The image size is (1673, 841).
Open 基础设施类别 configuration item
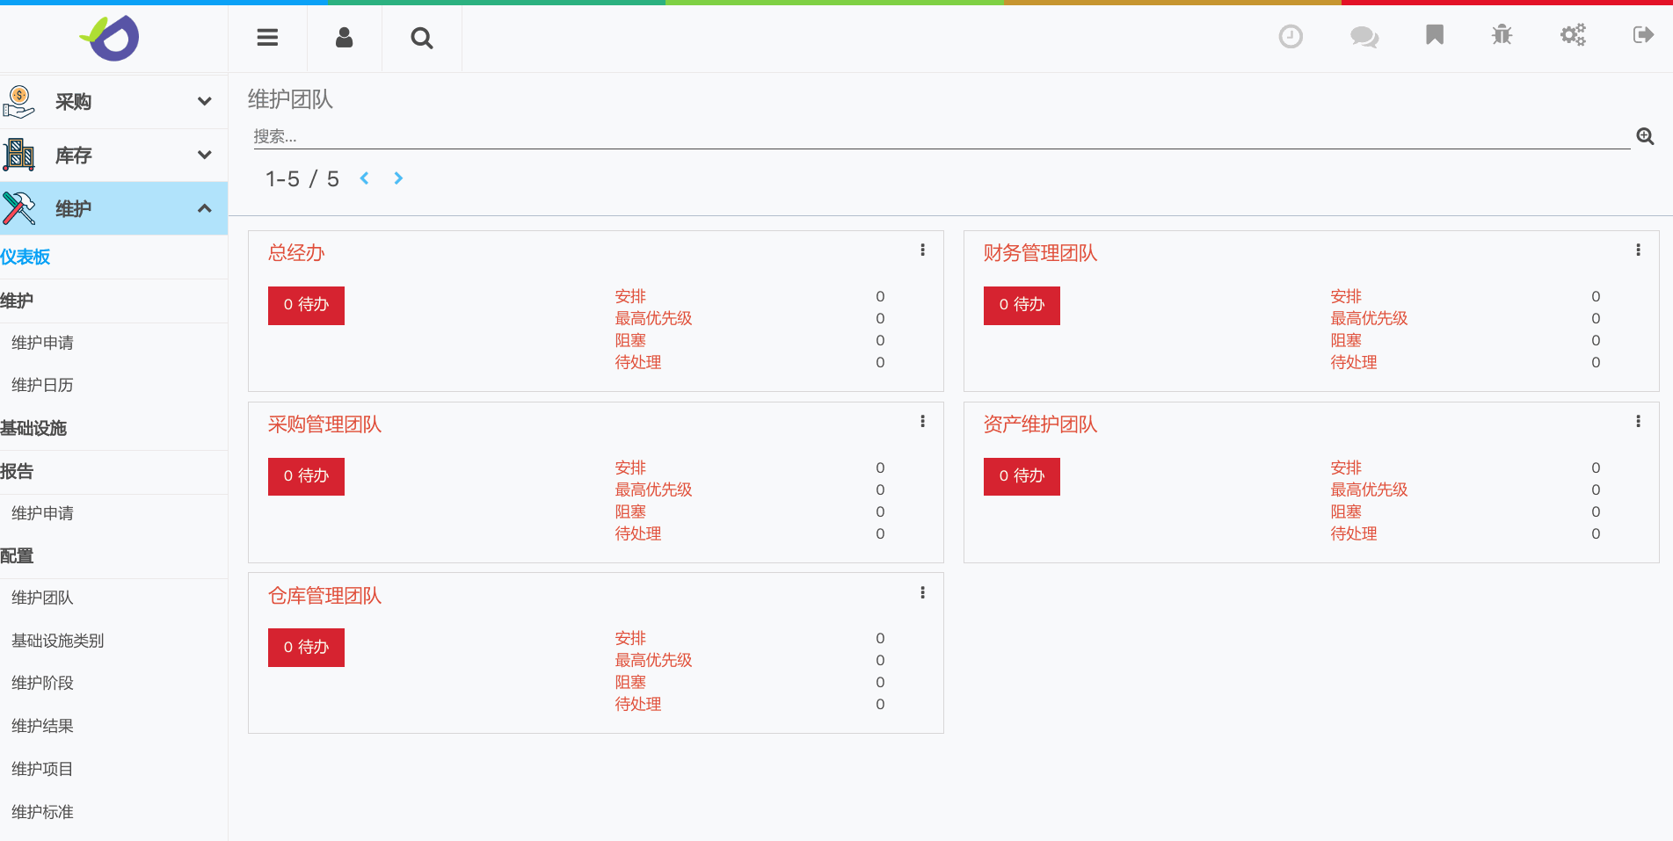(58, 641)
